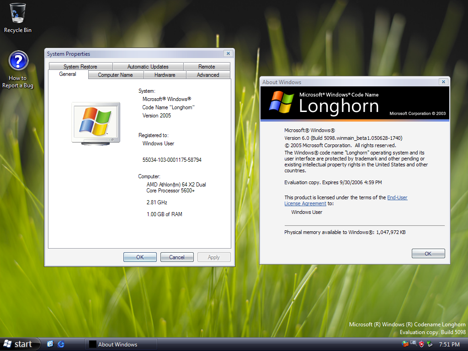Image resolution: width=468 pixels, height=351 pixels.
Task: Click the red security shield tray icon
Action: pos(421,344)
